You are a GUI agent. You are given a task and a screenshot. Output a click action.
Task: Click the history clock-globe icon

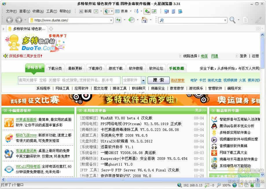tap(131, 20)
